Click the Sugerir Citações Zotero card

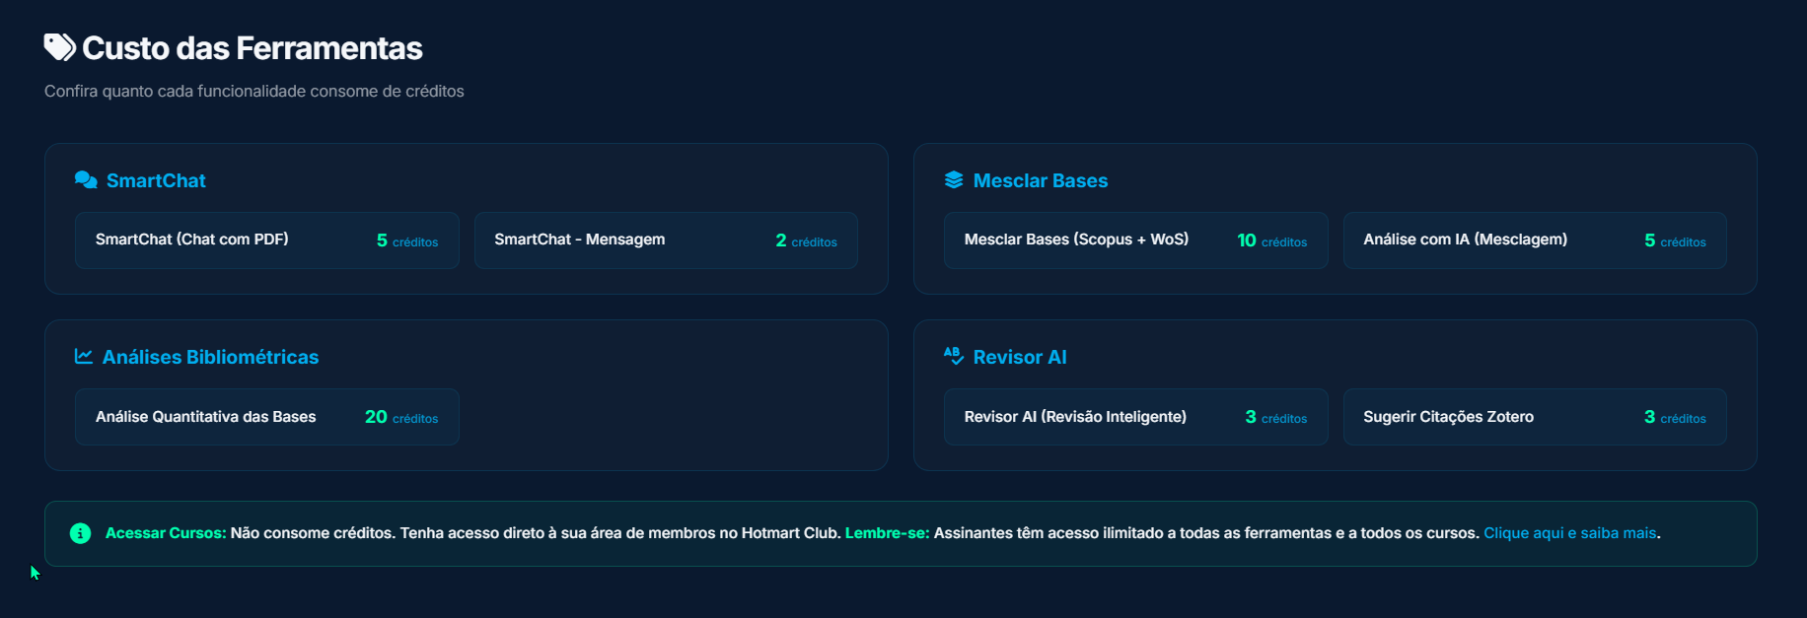[1534, 417]
